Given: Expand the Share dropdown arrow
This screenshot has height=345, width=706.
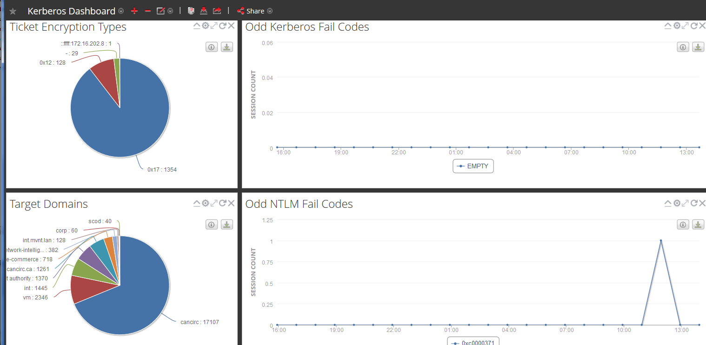Looking at the screenshot, I should [x=270, y=11].
